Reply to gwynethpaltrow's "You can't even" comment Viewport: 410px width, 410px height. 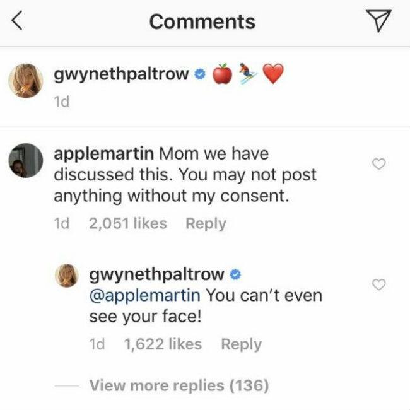[x=241, y=344]
